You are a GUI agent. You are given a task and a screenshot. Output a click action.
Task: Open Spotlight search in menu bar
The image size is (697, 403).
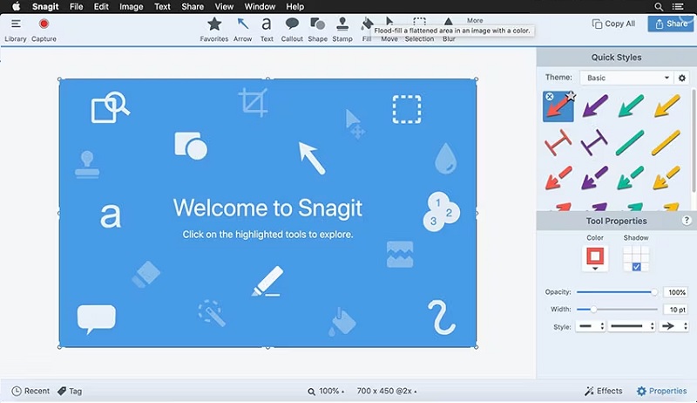(659, 7)
